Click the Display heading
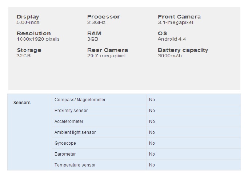Viewport: 248px width, 173px height. [28, 17]
